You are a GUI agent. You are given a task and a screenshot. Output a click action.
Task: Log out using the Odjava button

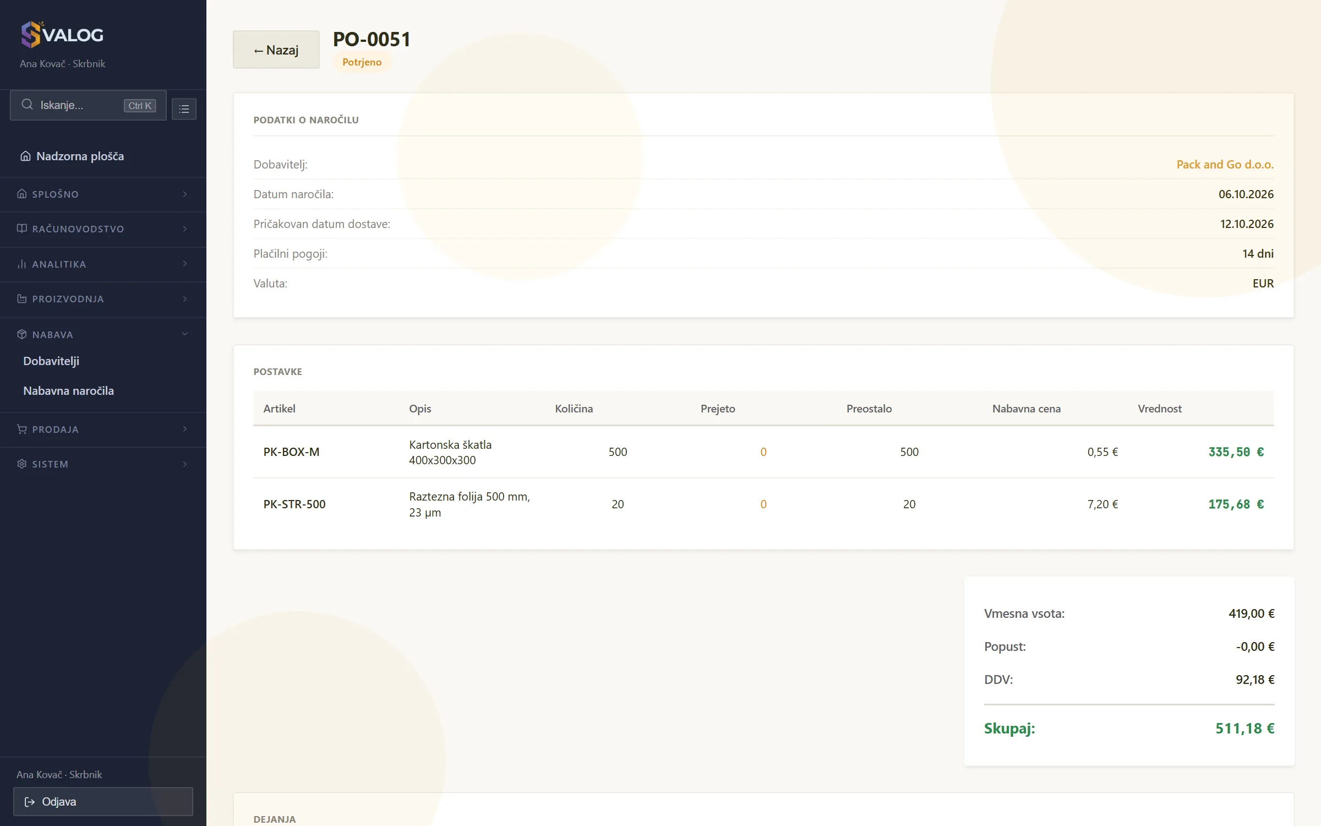103,802
